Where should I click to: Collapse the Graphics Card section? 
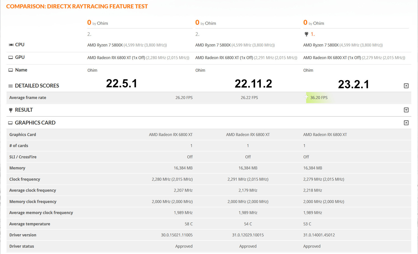(x=406, y=123)
